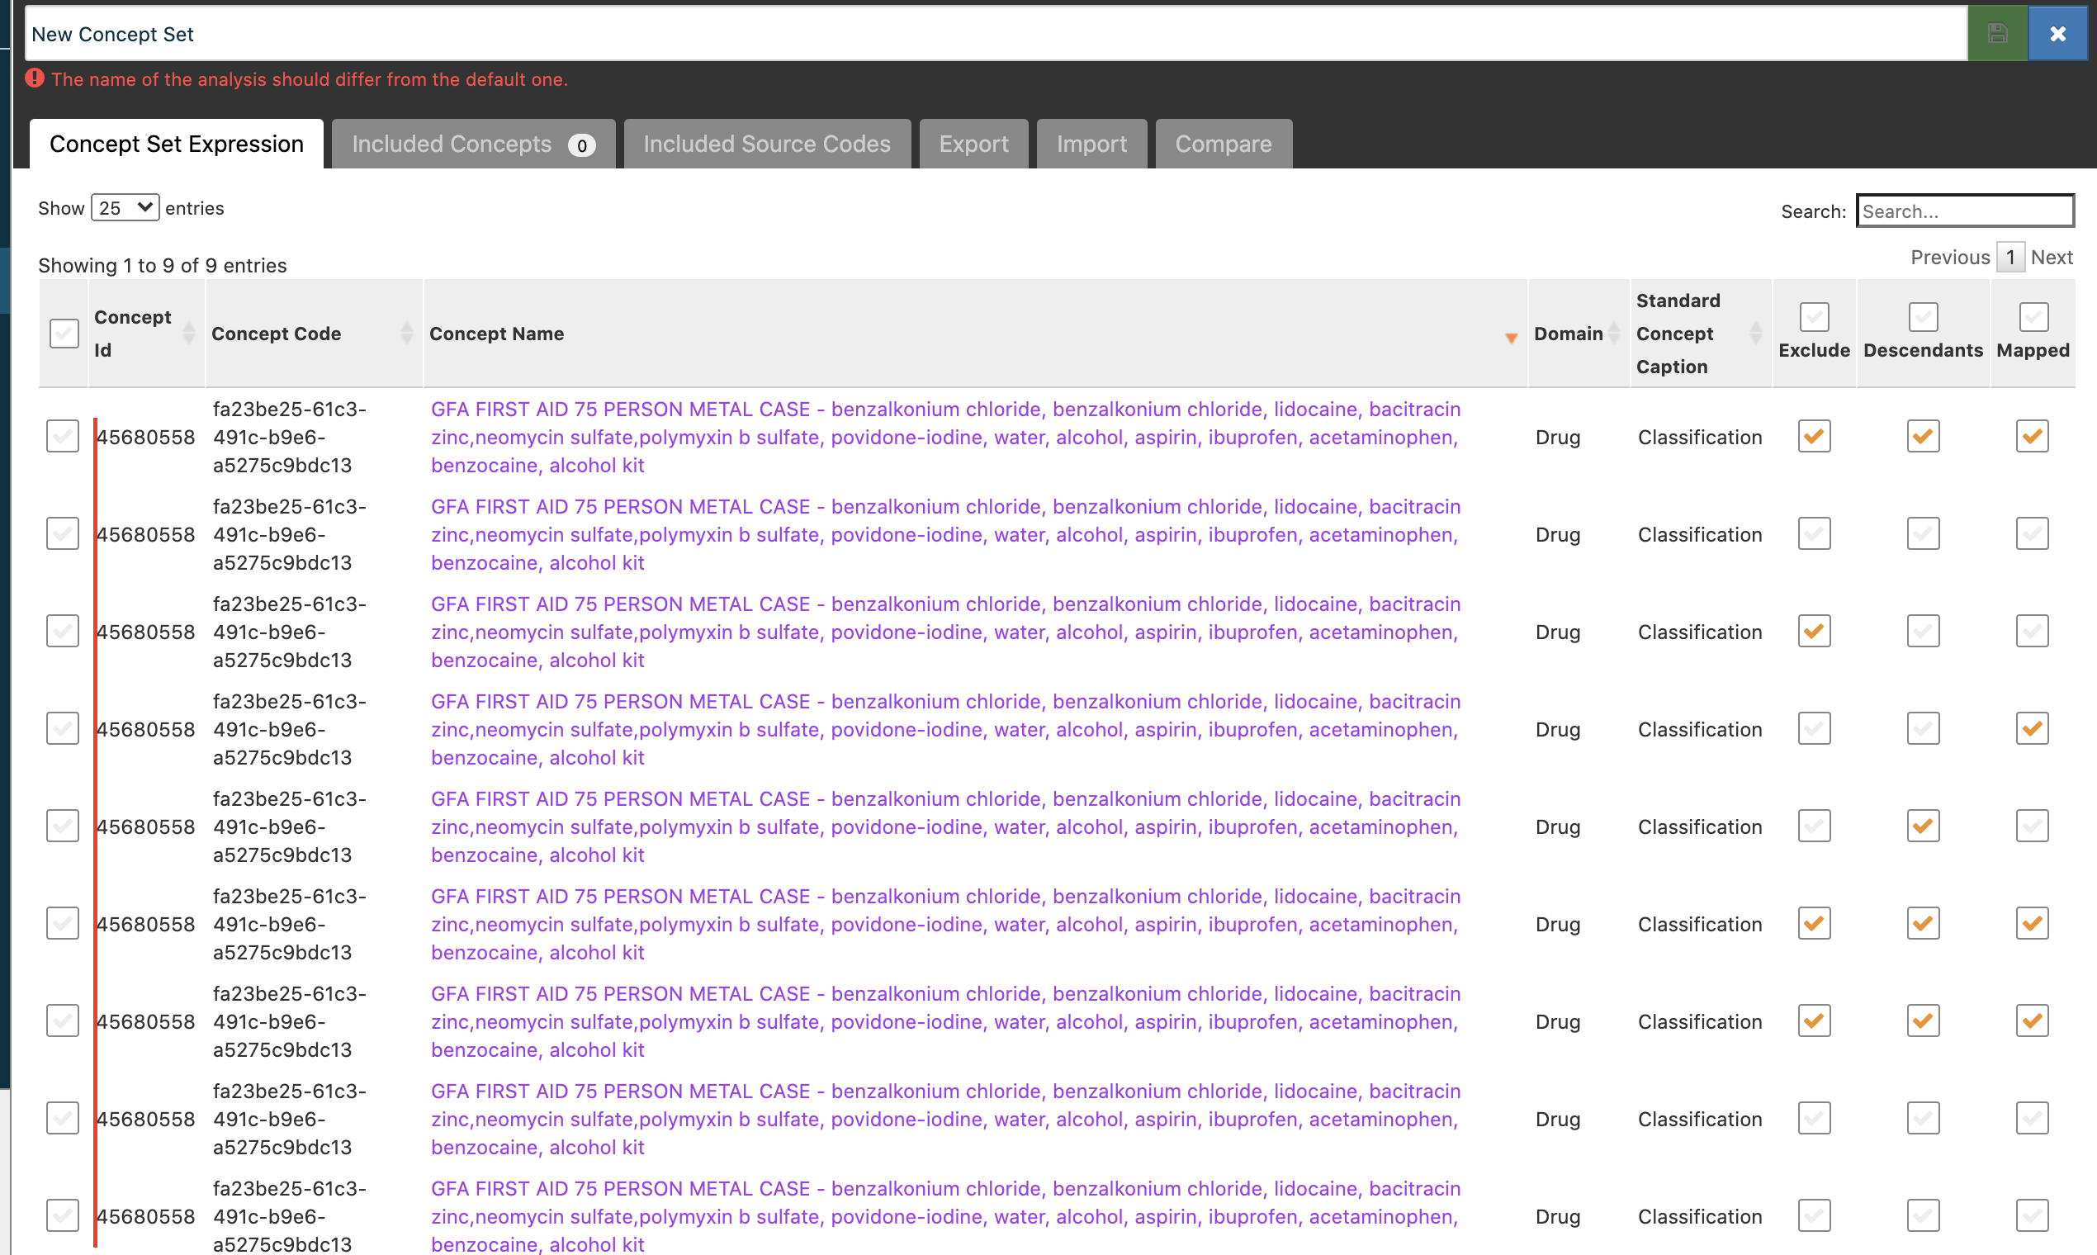The image size is (2097, 1255).
Task: Uncheck Exclude for the first table row
Action: (1814, 435)
